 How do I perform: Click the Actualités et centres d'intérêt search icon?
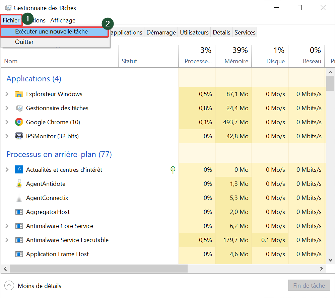click(x=19, y=170)
